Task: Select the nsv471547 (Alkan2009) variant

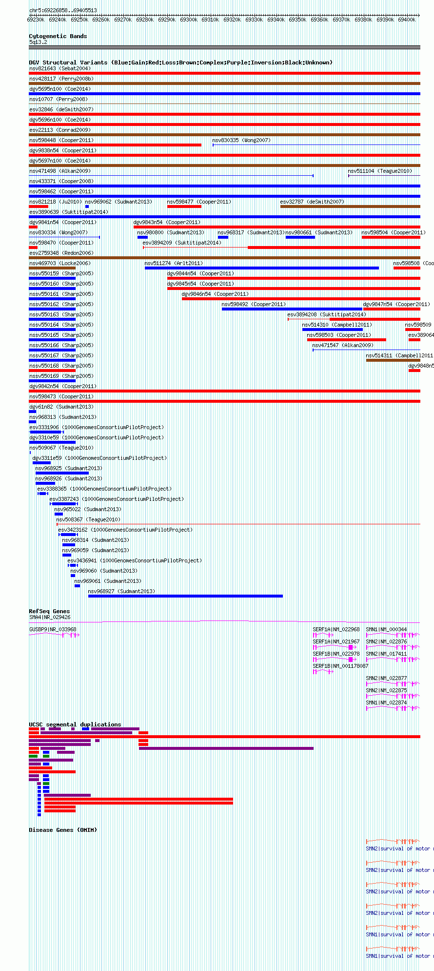Action: tap(366, 350)
